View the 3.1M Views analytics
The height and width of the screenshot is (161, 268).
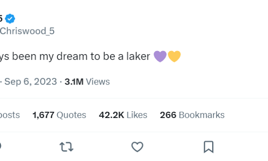(87, 81)
